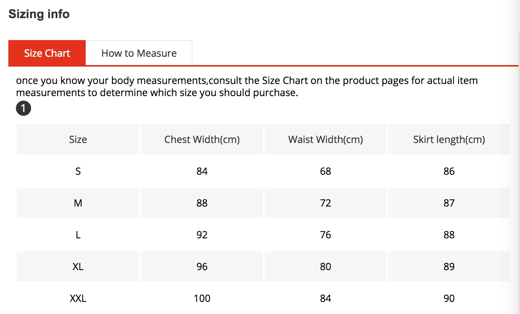
Task: Click the number 1 circle icon
Action: click(x=23, y=109)
